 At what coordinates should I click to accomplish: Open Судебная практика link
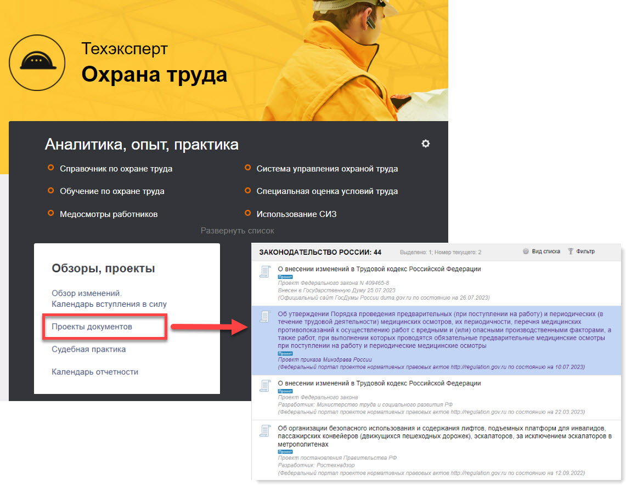tap(89, 349)
